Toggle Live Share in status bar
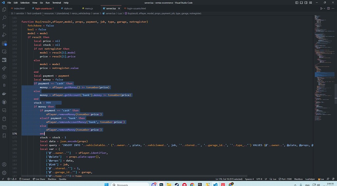The width and height of the screenshot is (337, 186). click(39, 179)
